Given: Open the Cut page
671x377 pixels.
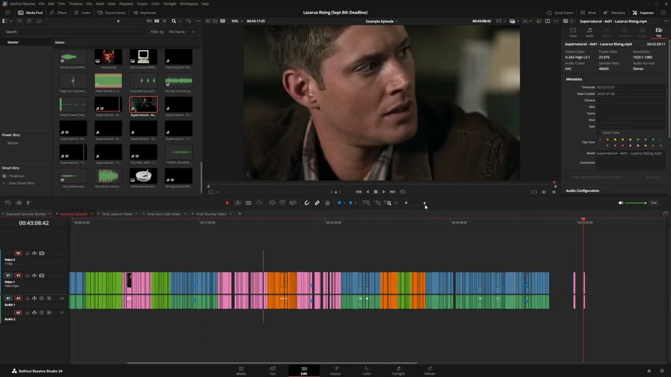Looking at the screenshot, I should click(273, 371).
